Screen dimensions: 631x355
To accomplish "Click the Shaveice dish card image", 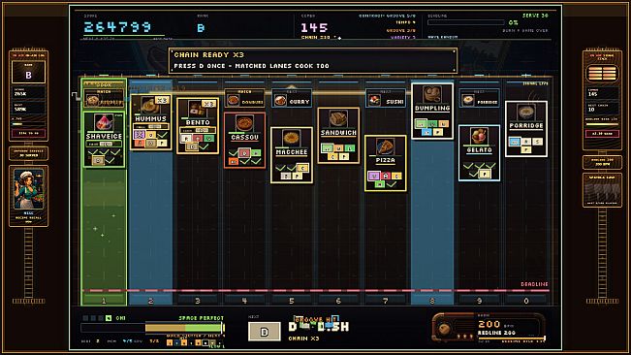I will (x=104, y=123).
